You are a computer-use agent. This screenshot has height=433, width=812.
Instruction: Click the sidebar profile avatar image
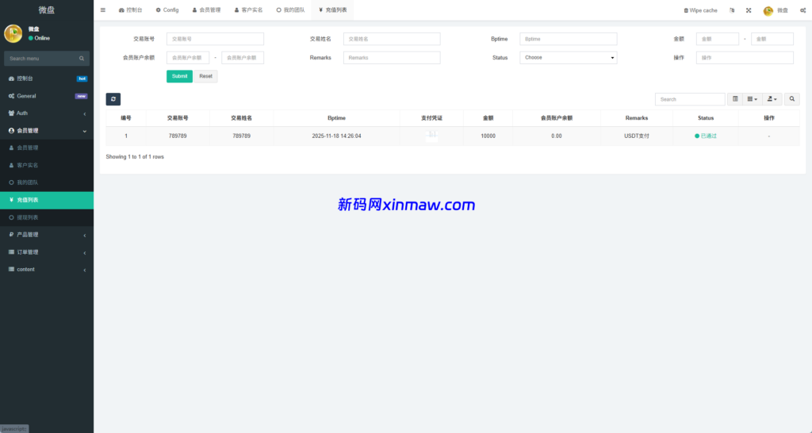coord(13,33)
